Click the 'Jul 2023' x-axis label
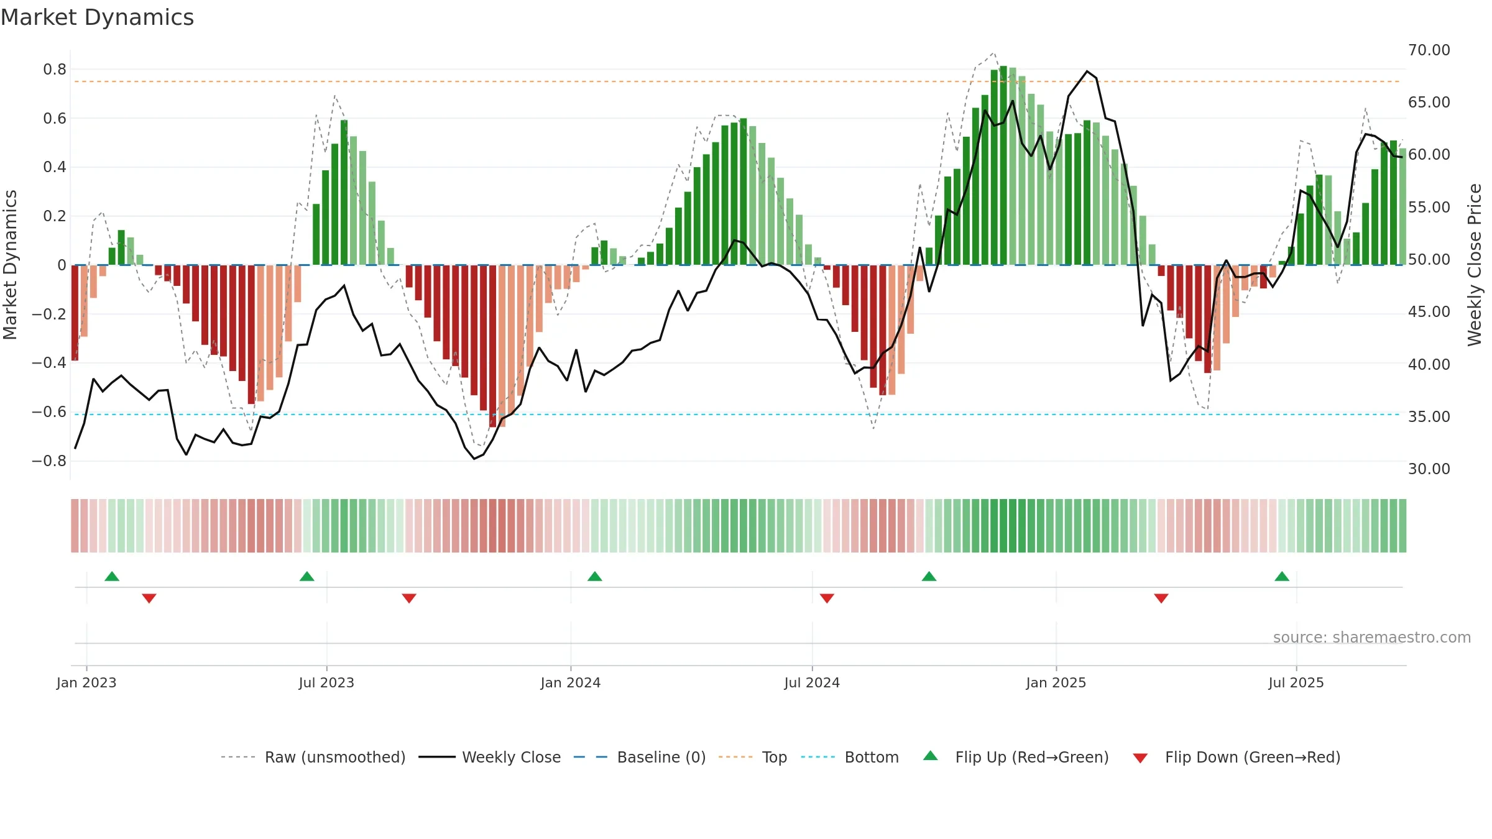This screenshot has height=839, width=1492. coord(326,682)
